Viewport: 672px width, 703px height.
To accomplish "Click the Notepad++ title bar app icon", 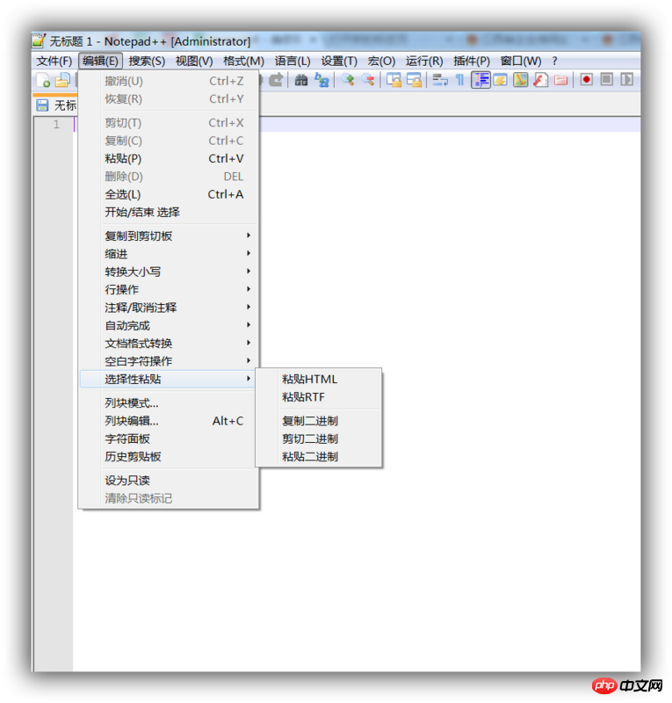I will point(39,40).
